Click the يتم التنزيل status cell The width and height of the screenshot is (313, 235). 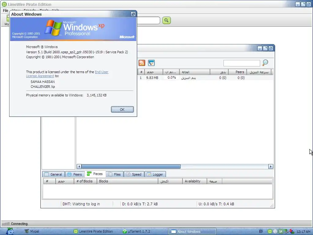[188, 78]
